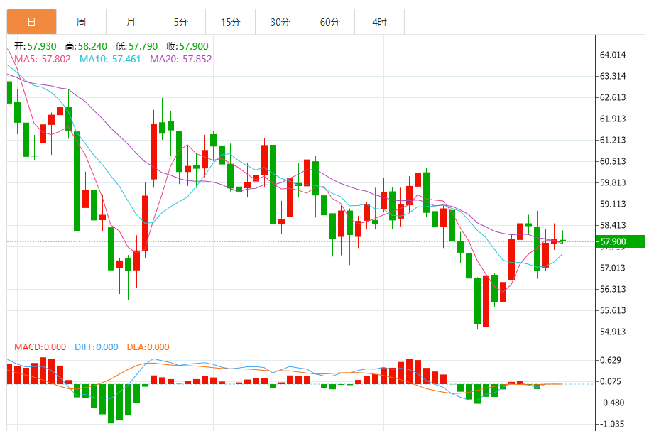The width and height of the screenshot is (649, 431).
Task: Click the green 57.900 current price tag
Action: (x=621, y=241)
